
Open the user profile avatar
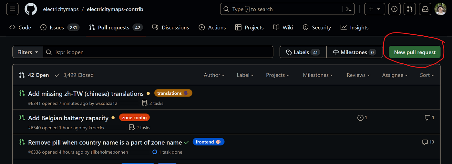pyautogui.click(x=441, y=9)
